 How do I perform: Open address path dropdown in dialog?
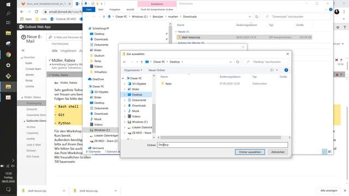pos(230,62)
